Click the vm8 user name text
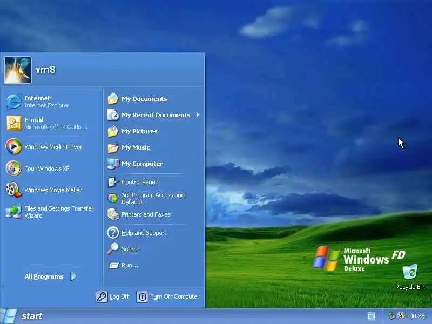 point(46,70)
